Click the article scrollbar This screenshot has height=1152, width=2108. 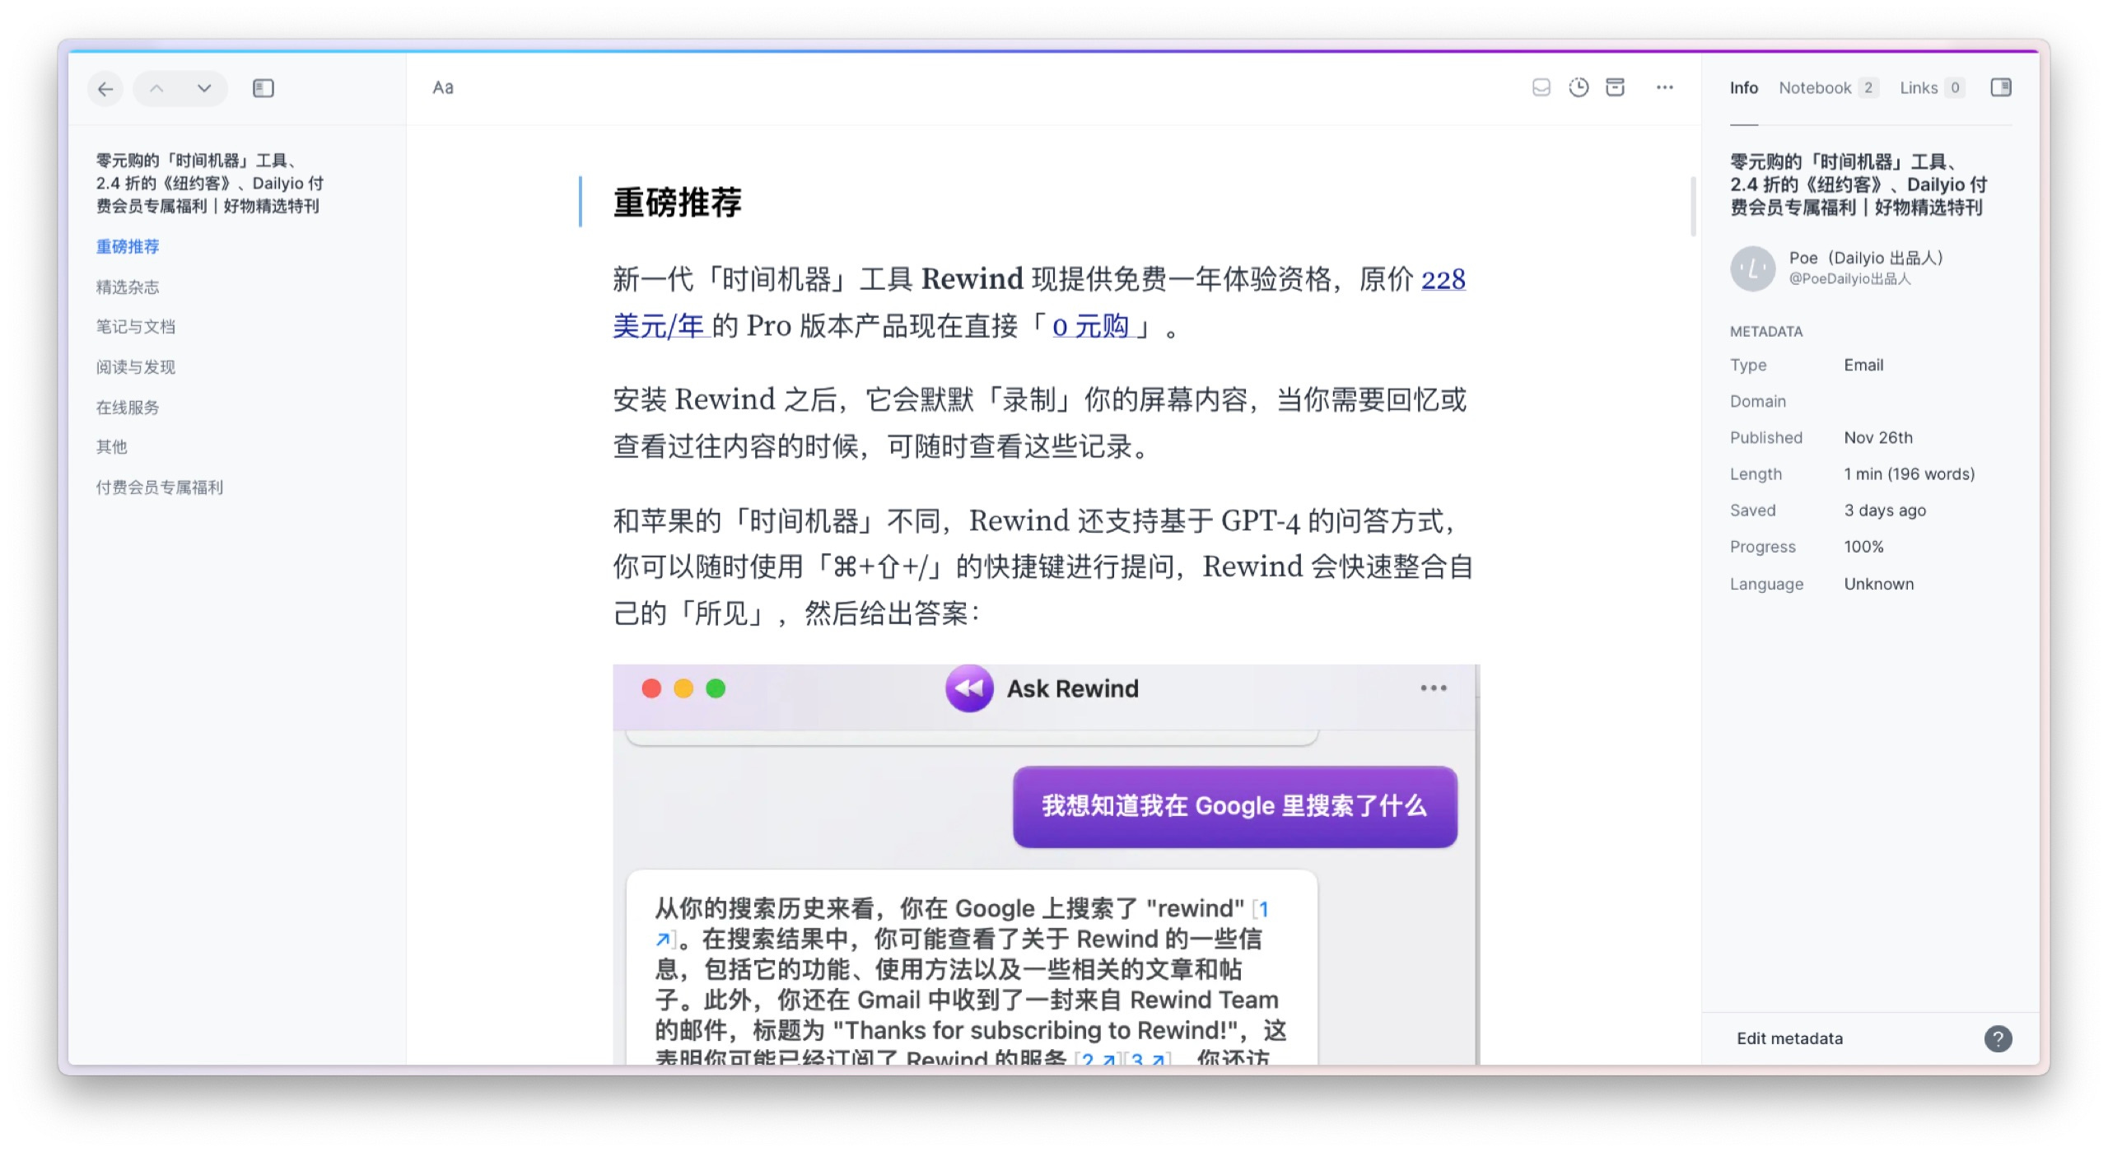coord(1693,206)
